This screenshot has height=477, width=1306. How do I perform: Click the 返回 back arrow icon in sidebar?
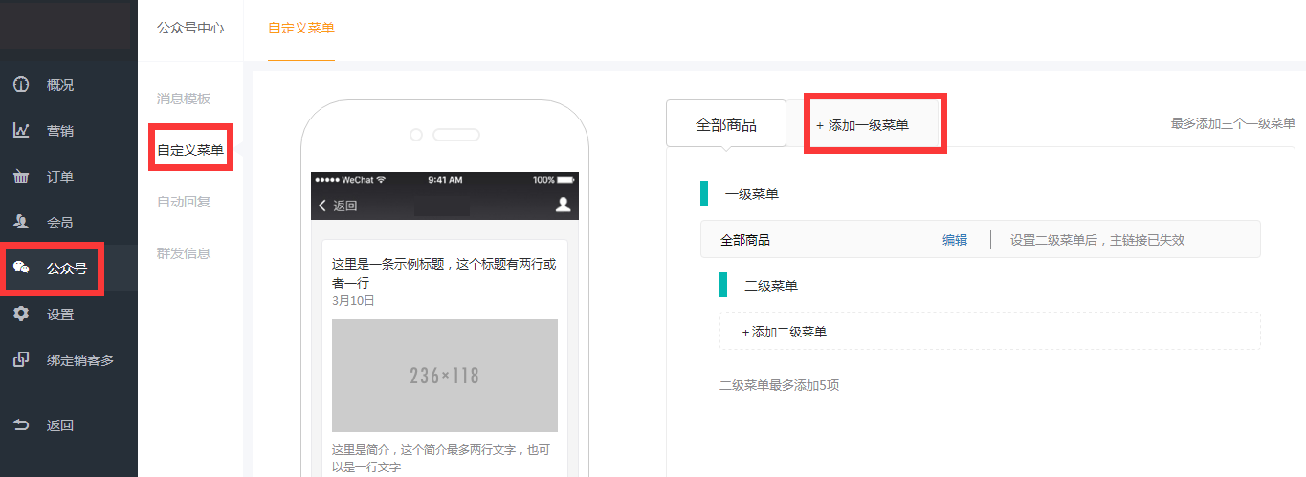point(21,425)
